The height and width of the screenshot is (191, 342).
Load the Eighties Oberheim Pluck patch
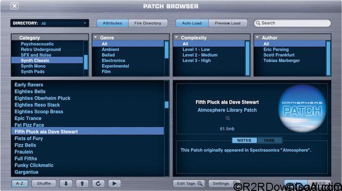pyautogui.click(x=43, y=98)
